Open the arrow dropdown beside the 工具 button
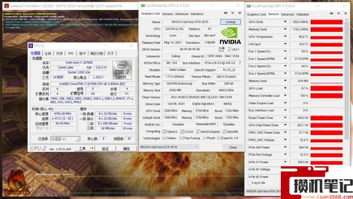Image resolution: width=353 pixels, height=199 pixels. point(92,148)
